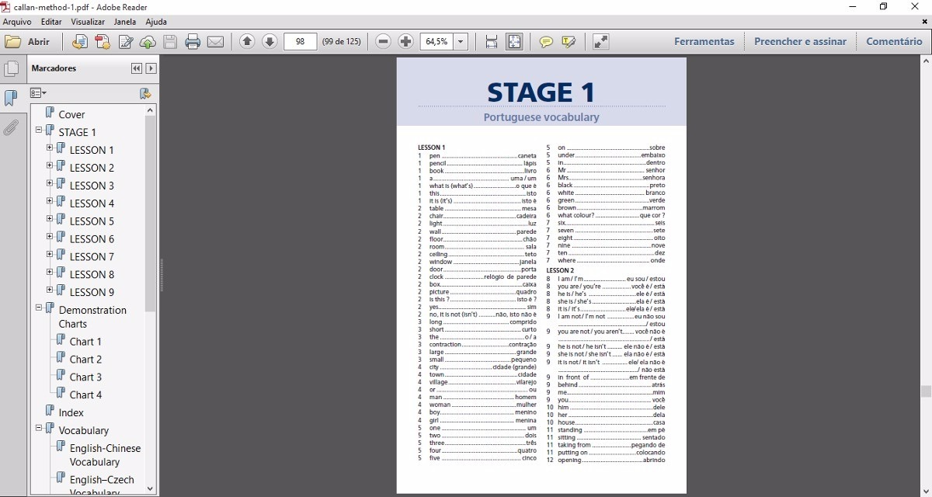This screenshot has height=497, width=932.
Task: Click the fit width scrolling mode icon
Action: pos(491,41)
